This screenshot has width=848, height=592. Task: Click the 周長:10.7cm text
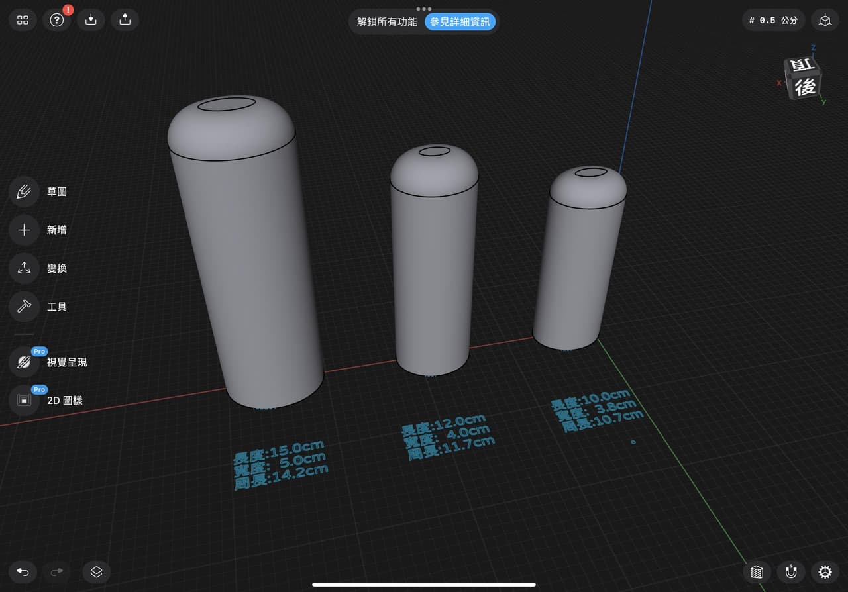602,421
